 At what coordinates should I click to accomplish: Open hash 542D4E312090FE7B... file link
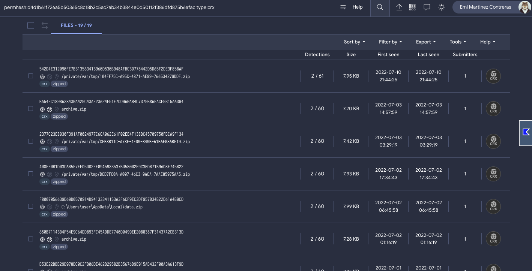click(x=111, y=69)
